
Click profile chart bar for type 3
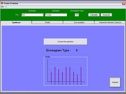click(x=59, y=75)
